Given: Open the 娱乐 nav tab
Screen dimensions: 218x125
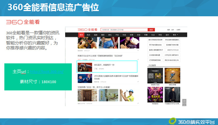Looking at the screenshot, I should (x=110, y=35).
